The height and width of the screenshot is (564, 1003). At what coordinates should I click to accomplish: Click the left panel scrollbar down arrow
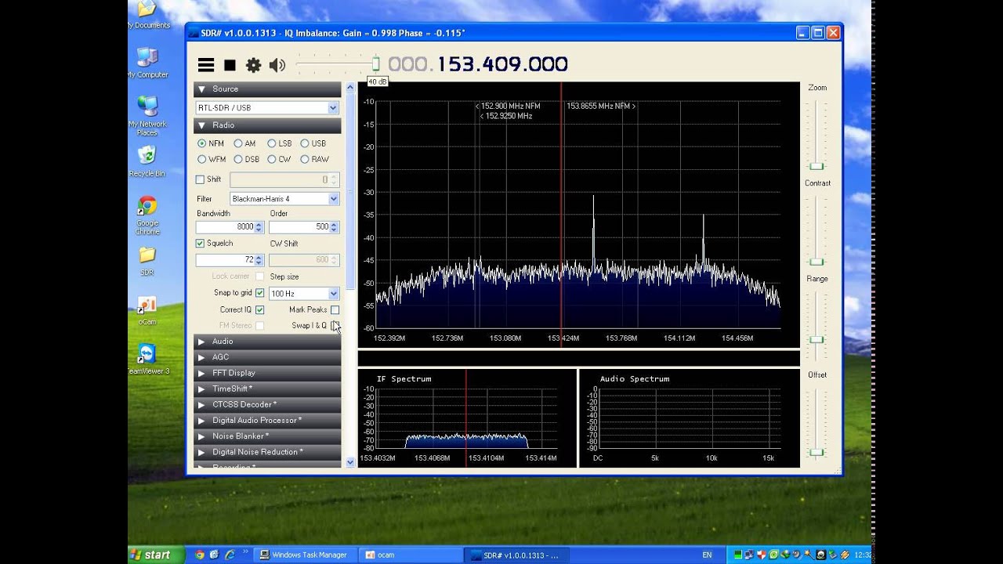(x=349, y=462)
